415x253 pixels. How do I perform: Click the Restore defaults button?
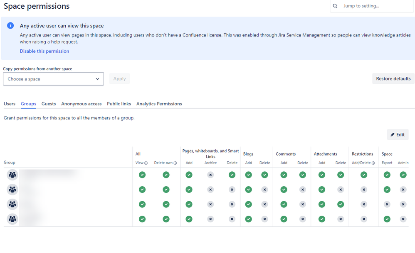click(x=393, y=79)
